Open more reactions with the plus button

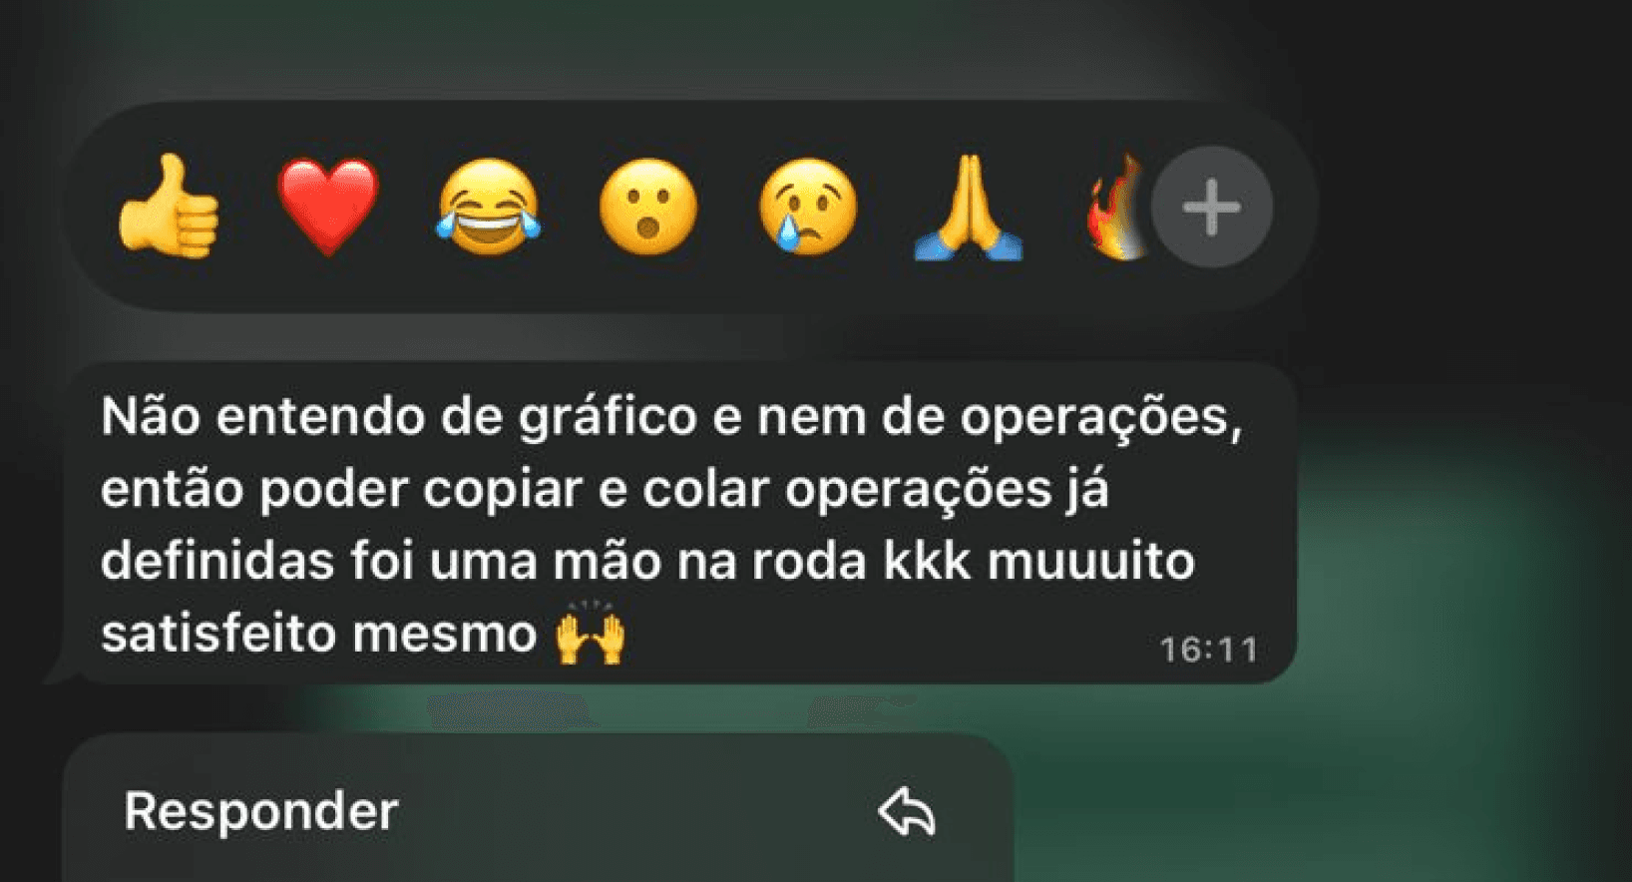[x=1212, y=208]
